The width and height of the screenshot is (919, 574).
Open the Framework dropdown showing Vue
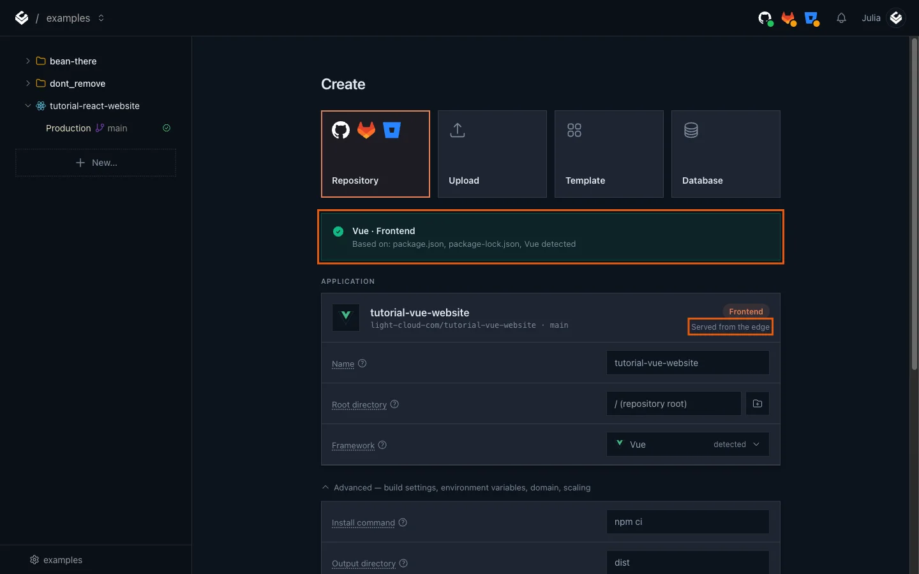(x=687, y=445)
